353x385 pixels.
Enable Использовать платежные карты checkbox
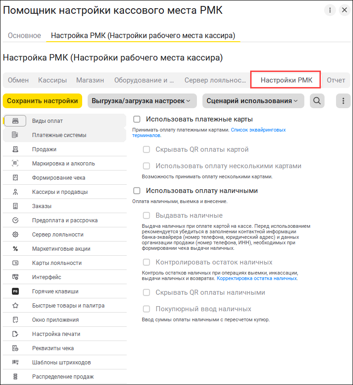[x=137, y=119]
